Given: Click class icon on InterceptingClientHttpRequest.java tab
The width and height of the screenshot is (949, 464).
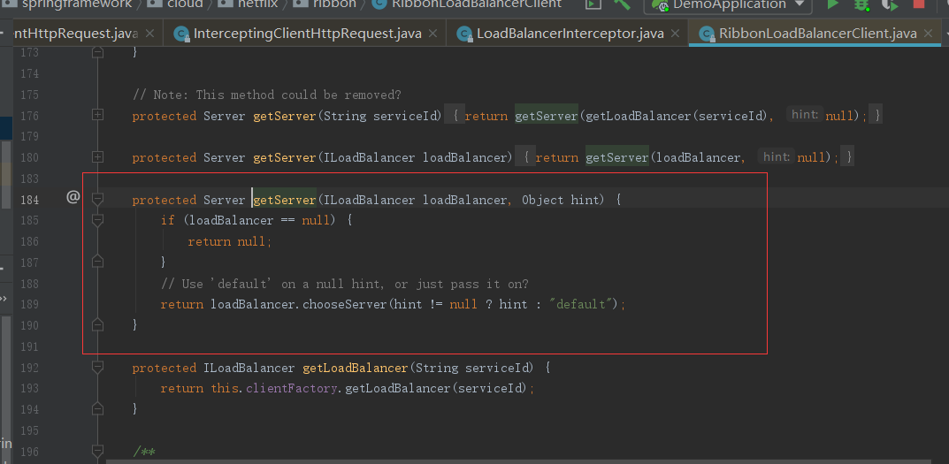Looking at the screenshot, I should [x=181, y=34].
